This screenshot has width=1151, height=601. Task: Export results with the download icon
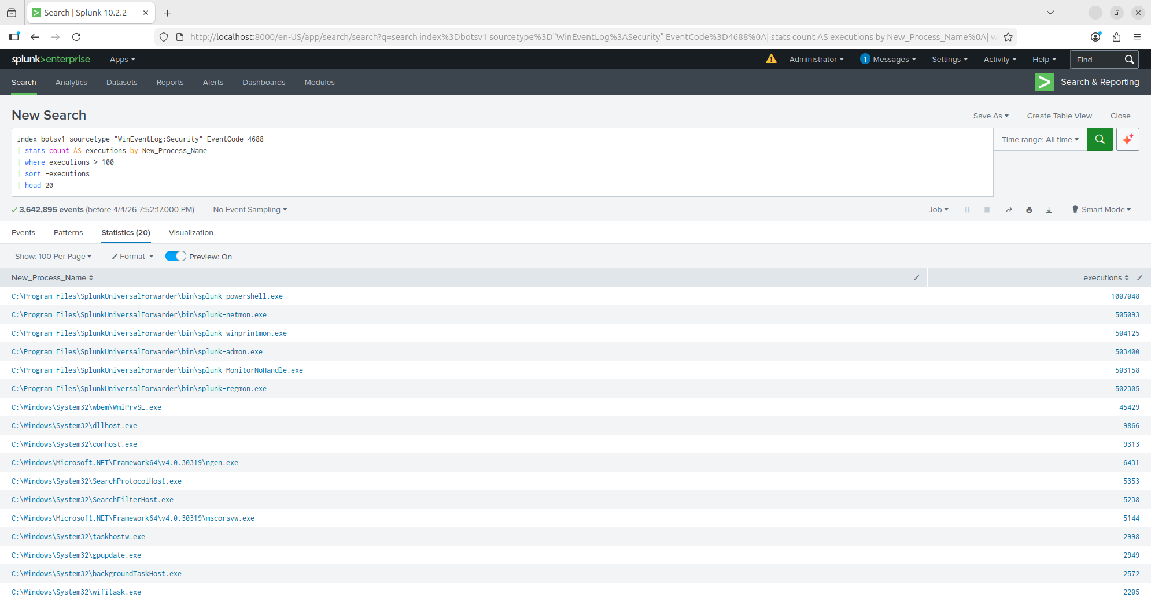[x=1049, y=210]
